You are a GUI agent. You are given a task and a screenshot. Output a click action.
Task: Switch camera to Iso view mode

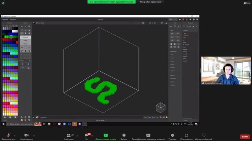pyautogui.click(x=157, y=117)
